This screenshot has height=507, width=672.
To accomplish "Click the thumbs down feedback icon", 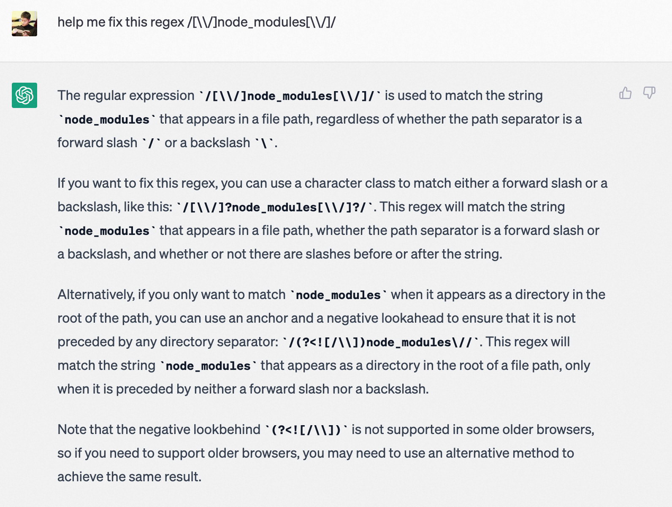I will pos(649,93).
